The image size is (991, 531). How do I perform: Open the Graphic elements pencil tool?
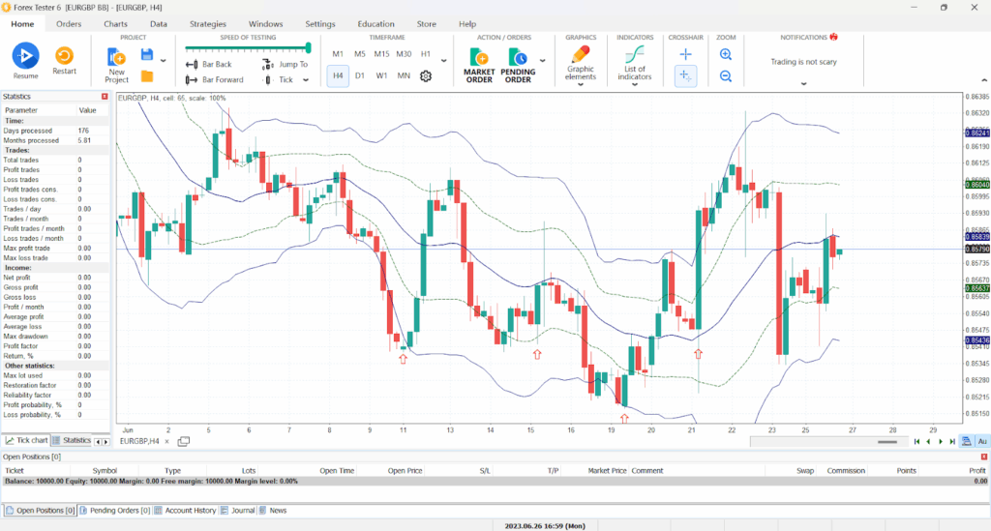click(x=581, y=63)
